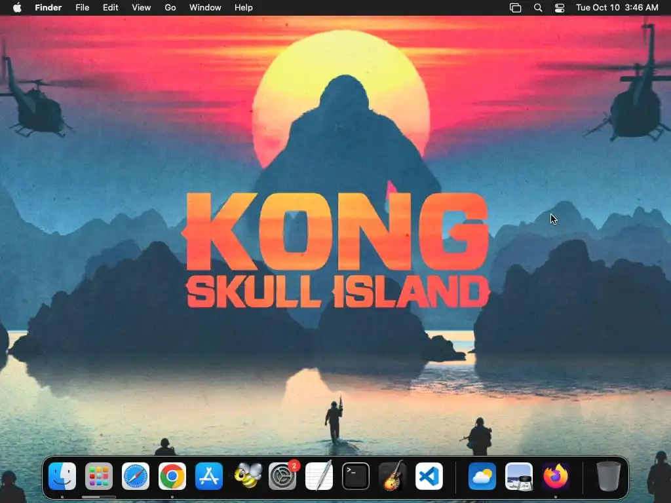The width and height of the screenshot is (671, 503).
Task: Open the bee icon app in Dock
Action: 248,476
